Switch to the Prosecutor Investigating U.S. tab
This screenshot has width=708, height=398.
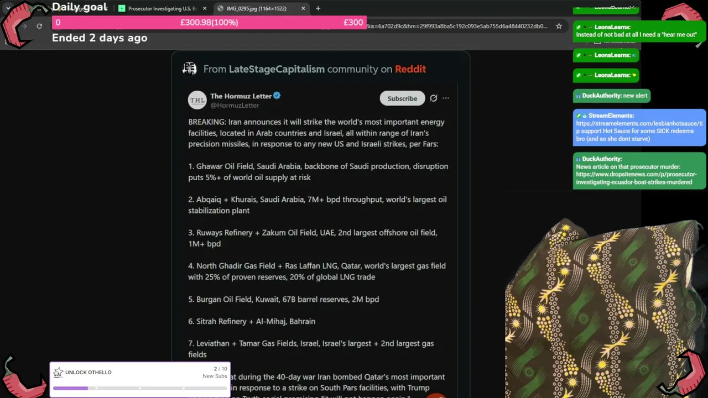pos(162,8)
